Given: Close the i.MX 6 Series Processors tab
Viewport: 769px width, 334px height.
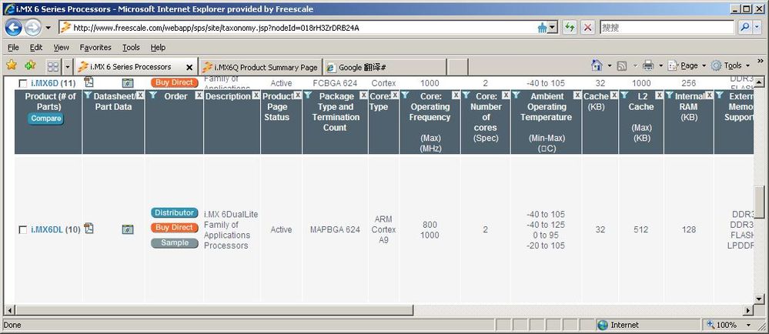Looking at the screenshot, I should click(x=189, y=67).
